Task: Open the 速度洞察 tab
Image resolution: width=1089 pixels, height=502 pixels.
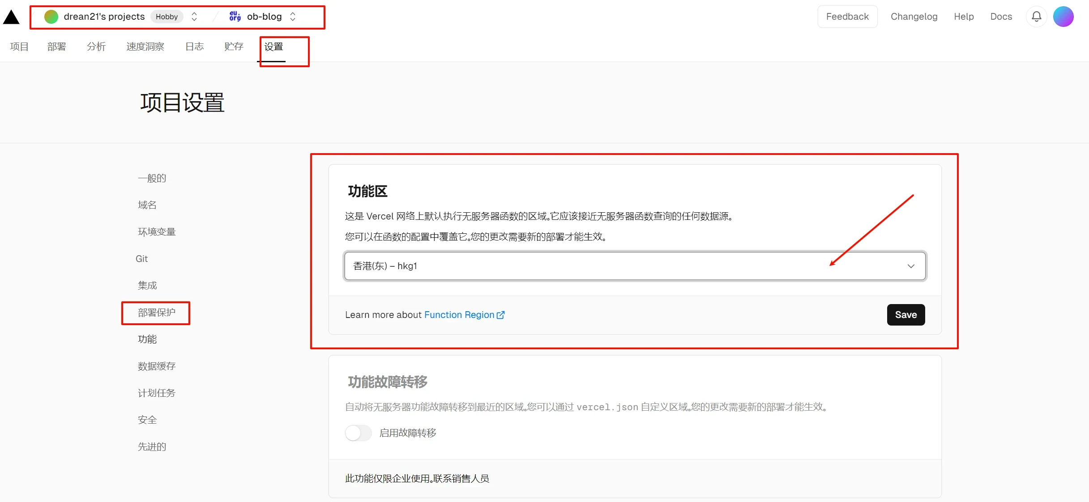Action: 145,47
